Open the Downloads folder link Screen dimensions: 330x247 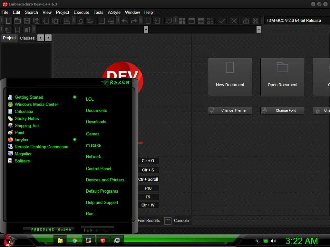96,122
